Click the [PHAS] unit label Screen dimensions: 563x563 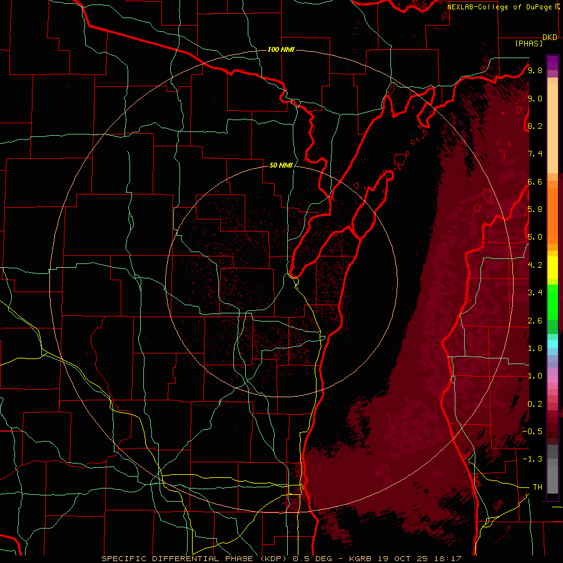tap(529, 43)
